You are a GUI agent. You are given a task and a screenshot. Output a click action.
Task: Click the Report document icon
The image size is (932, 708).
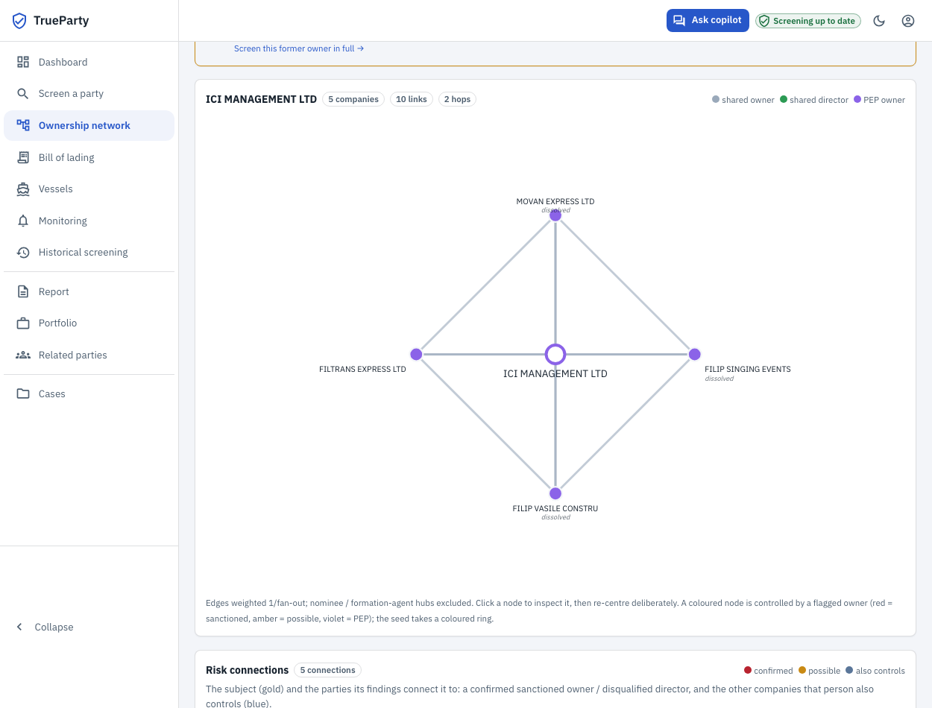23,291
